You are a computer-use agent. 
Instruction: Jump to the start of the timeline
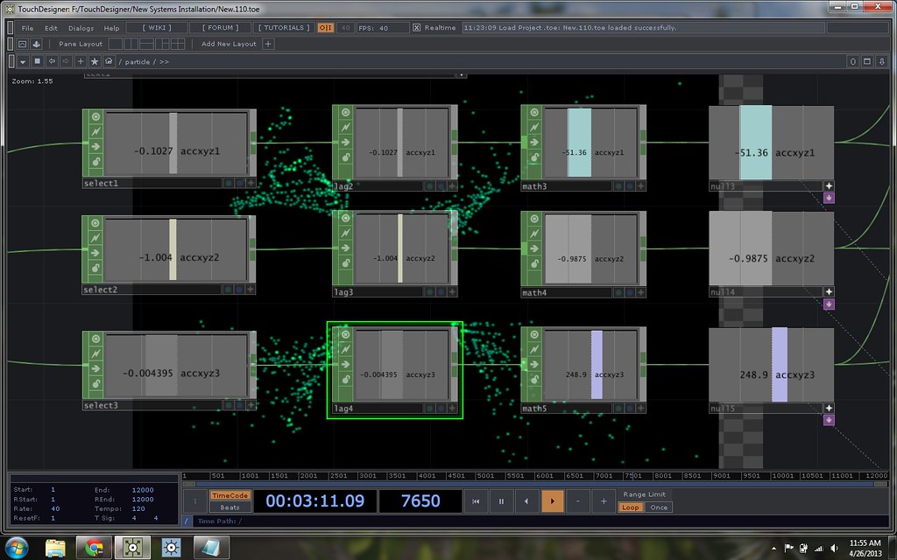(x=476, y=501)
